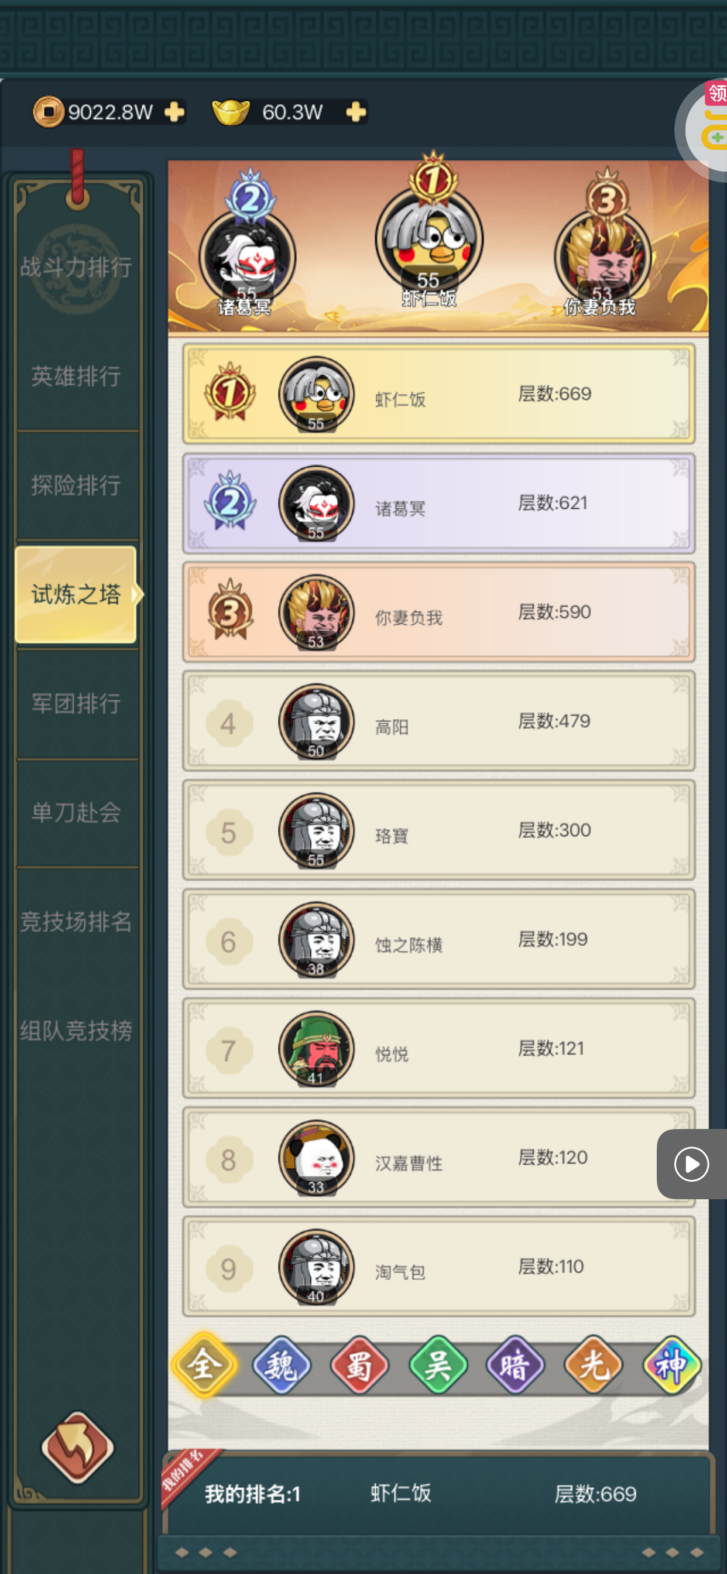This screenshot has width=727, height=1574.
Task: Select the 光 faction filter icon
Action: (593, 1365)
